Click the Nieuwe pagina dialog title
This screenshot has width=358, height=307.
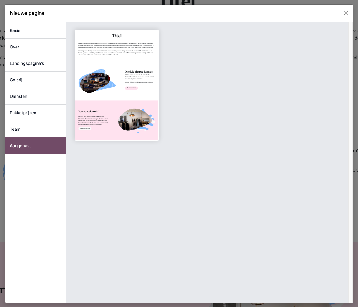[27, 13]
